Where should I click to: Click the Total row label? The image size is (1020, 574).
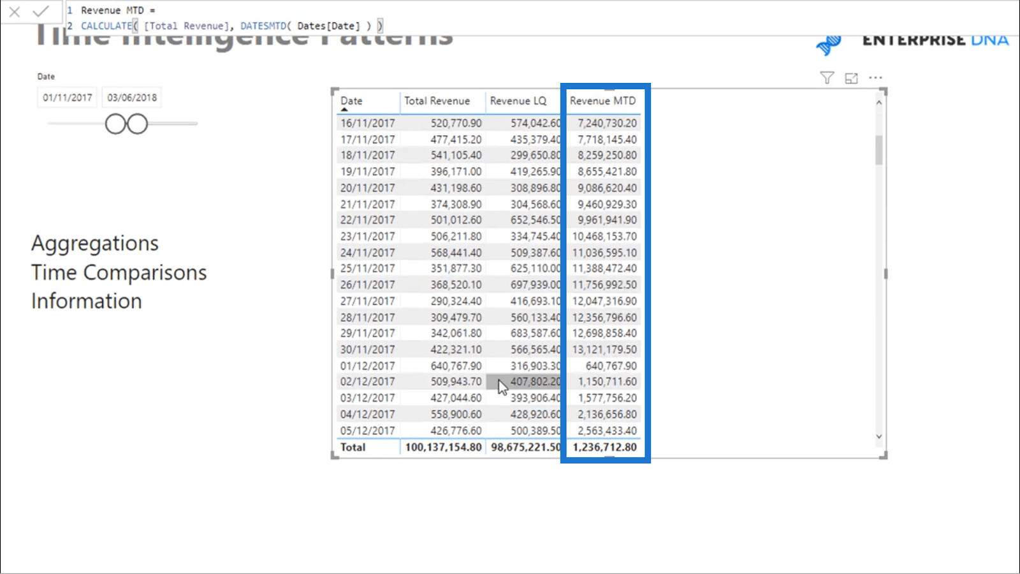(353, 447)
